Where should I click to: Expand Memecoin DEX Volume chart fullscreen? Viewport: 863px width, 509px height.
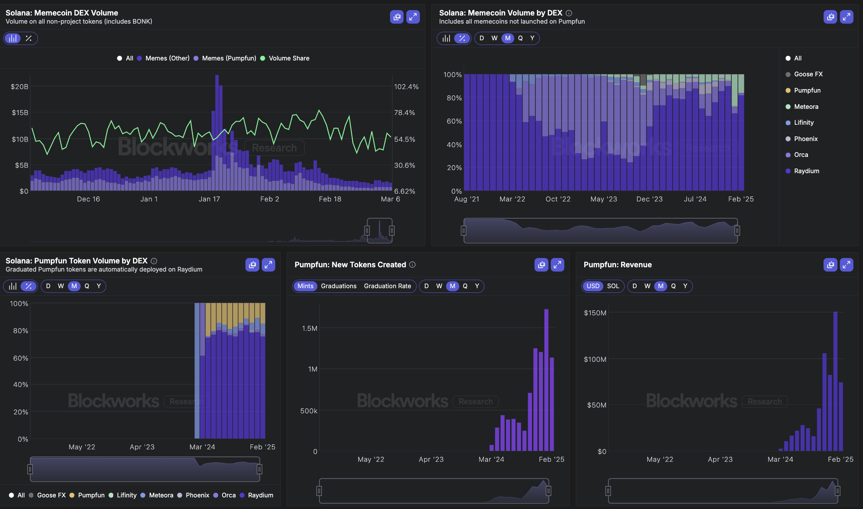click(x=413, y=17)
